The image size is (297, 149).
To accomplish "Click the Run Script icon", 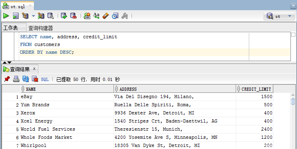I will [16, 16].
